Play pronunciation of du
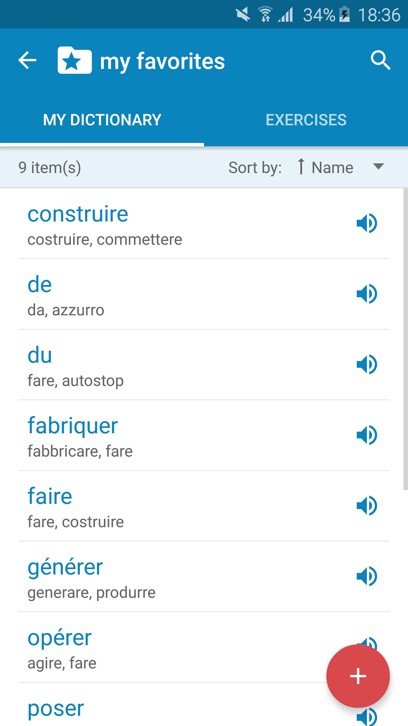Screen dimensions: 408x726 366,364
